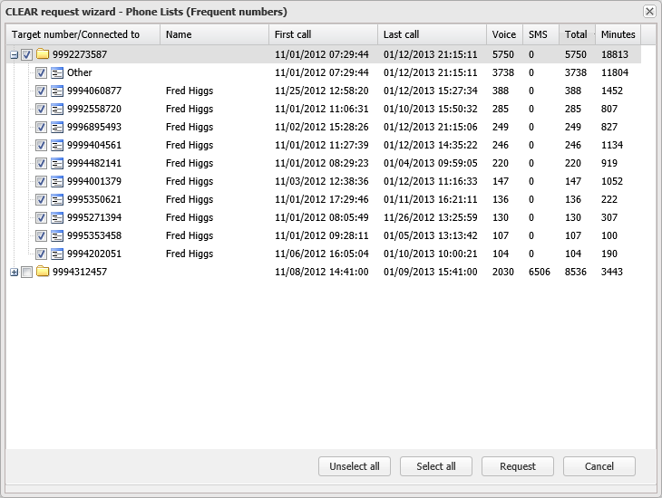Click the contact card icon beside 9994060877
662x498 pixels.
[56, 91]
